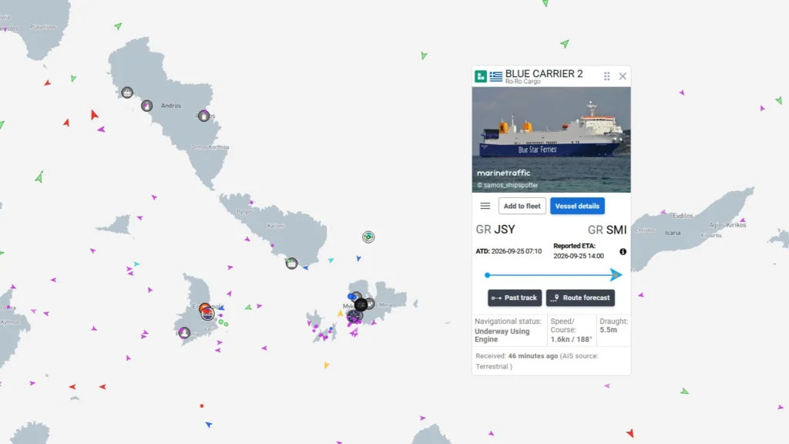This screenshot has height=444, width=789.
Task: Click the Greek flag icon
Action: pos(496,76)
